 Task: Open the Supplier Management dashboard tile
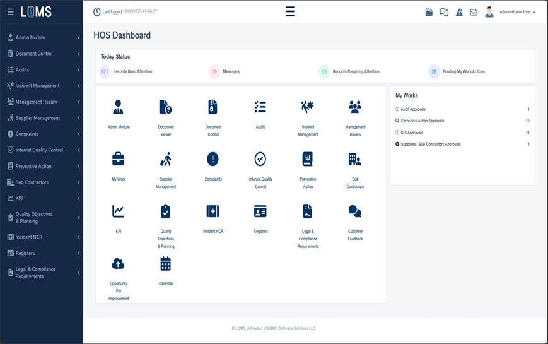pyautogui.click(x=166, y=170)
